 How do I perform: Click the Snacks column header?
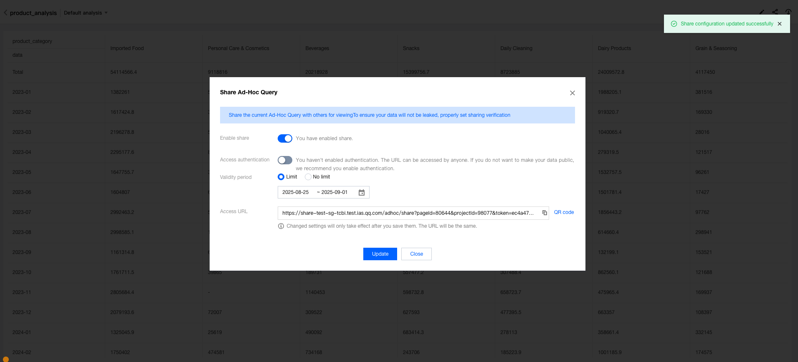point(411,48)
